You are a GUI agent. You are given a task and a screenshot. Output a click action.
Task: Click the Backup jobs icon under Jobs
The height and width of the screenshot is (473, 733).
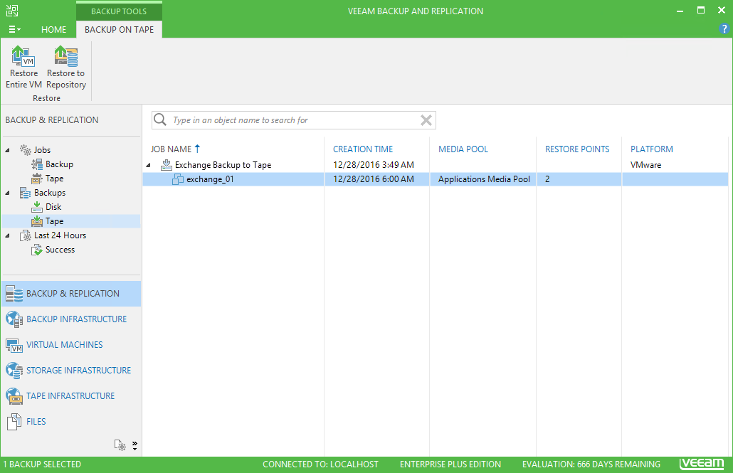click(37, 164)
